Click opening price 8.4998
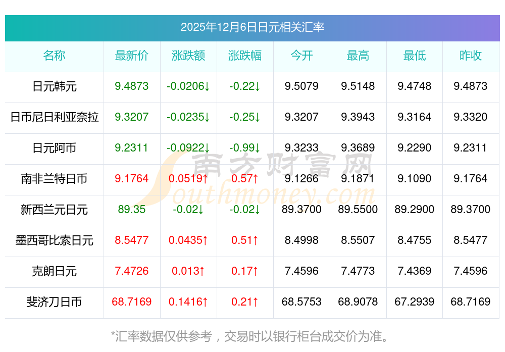This screenshot has height=352, width=505. (x=301, y=240)
